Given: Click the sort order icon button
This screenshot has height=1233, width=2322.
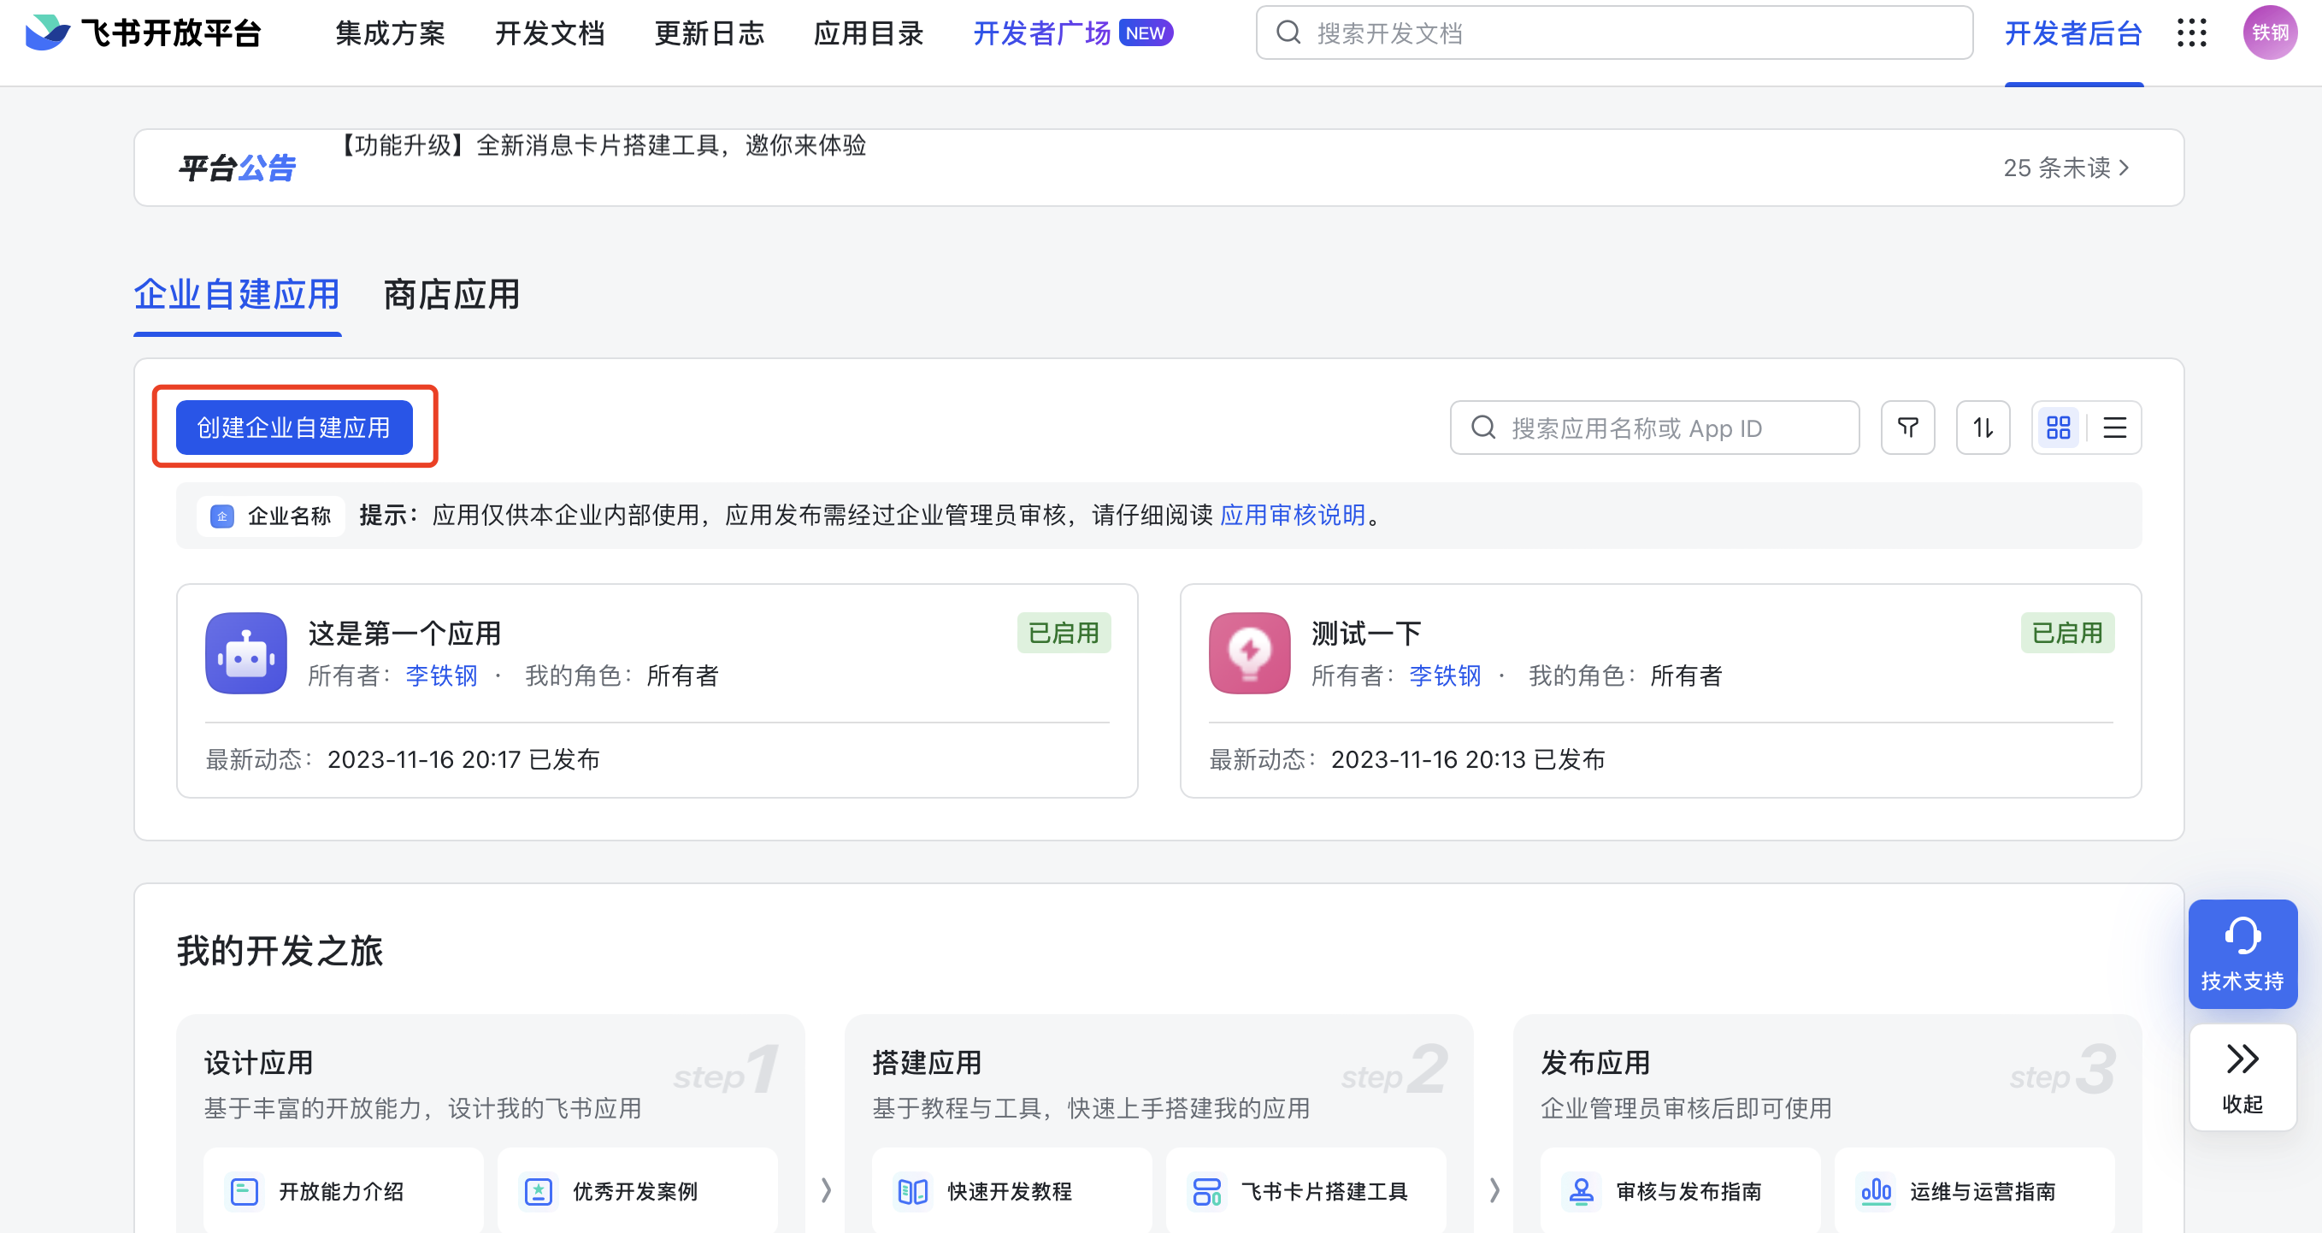Looking at the screenshot, I should tap(1983, 428).
